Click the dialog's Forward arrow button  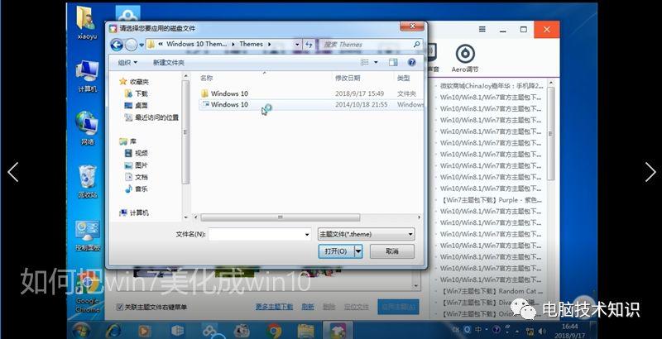[132, 45]
